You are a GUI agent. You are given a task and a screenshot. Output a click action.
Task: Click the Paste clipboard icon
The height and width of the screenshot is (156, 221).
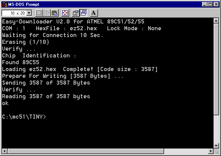point(54,13)
